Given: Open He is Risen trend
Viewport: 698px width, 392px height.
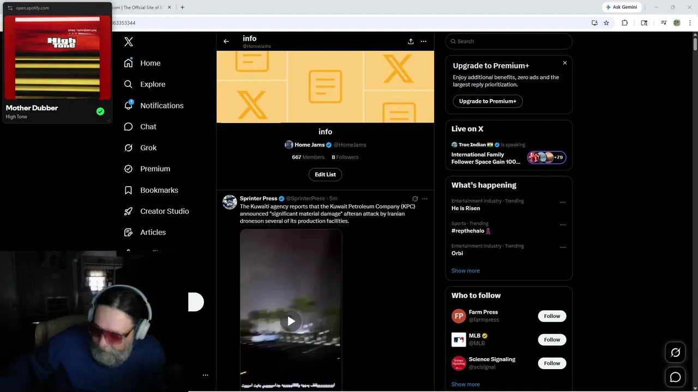Looking at the screenshot, I should tap(466, 208).
